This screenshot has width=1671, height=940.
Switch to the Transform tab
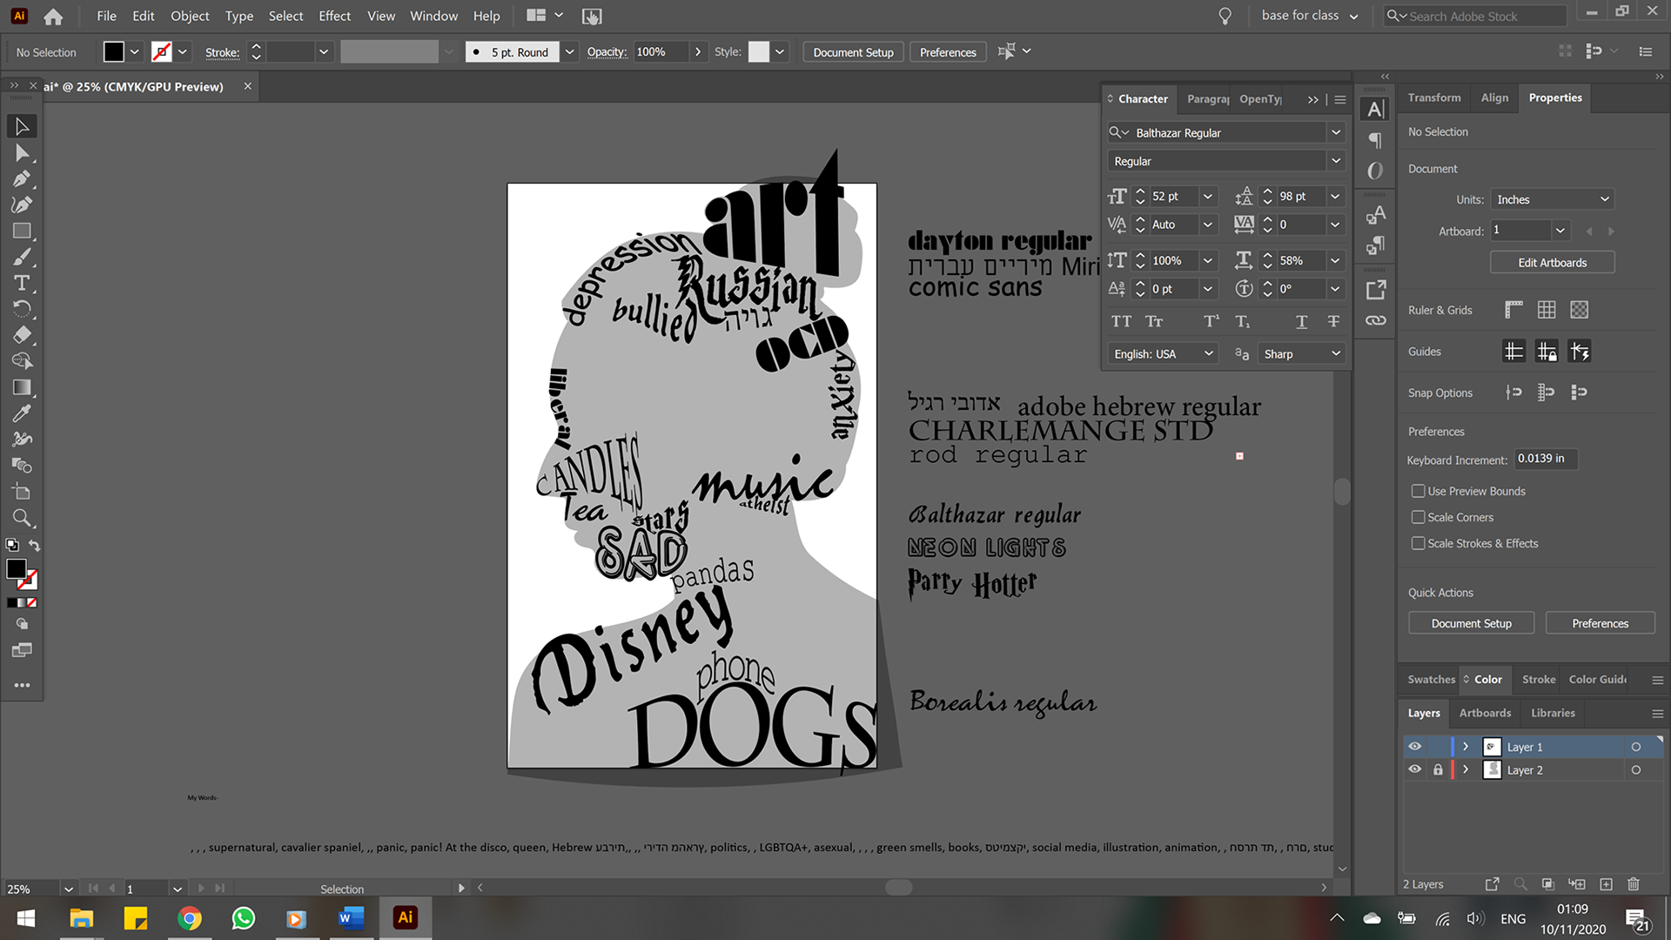pyautogui.click(x=1434, y=97)
